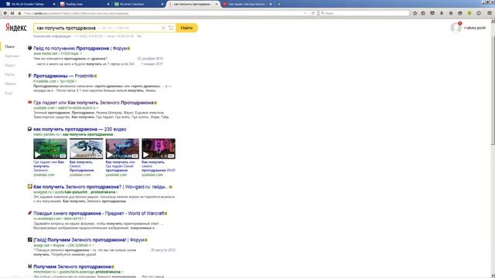
Task: Click the Pocket icon in the toolbar
Action: tap(432, 13)
